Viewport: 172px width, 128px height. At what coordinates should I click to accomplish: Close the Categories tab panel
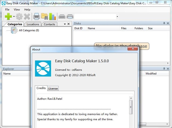(69, 24)
